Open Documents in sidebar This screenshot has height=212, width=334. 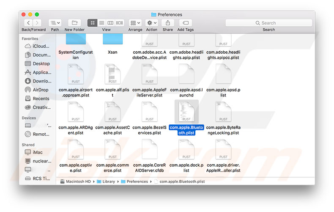click(x=37, y=55)
